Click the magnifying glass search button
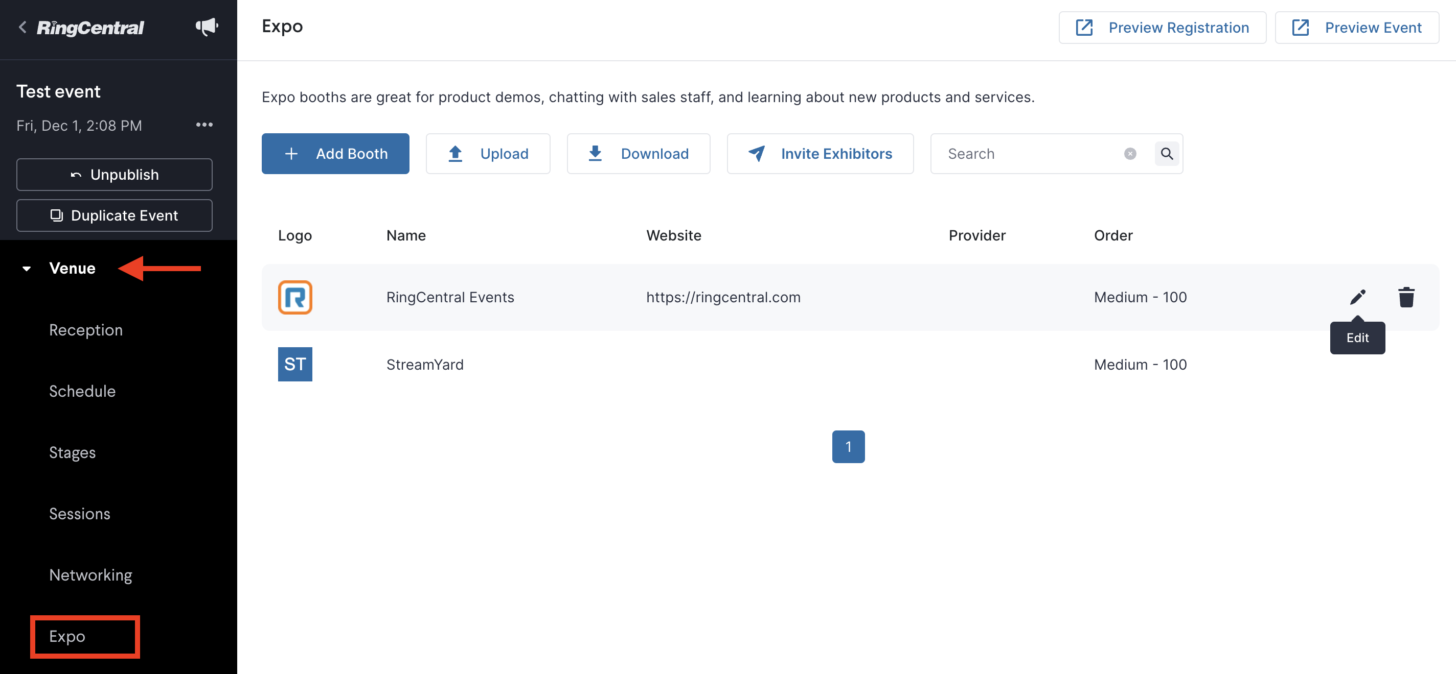 coord(1166,154)
